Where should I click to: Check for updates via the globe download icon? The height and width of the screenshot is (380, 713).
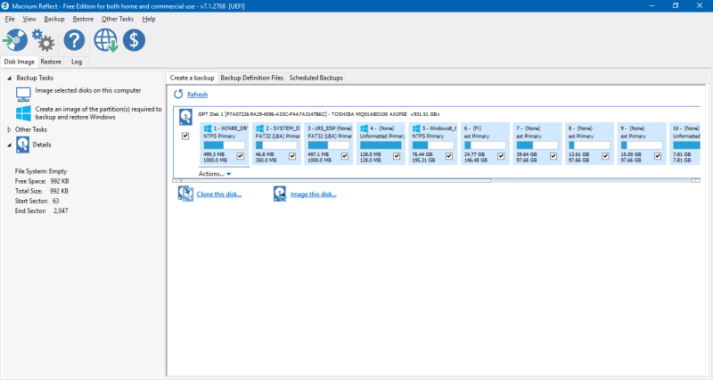pos(105,40)
